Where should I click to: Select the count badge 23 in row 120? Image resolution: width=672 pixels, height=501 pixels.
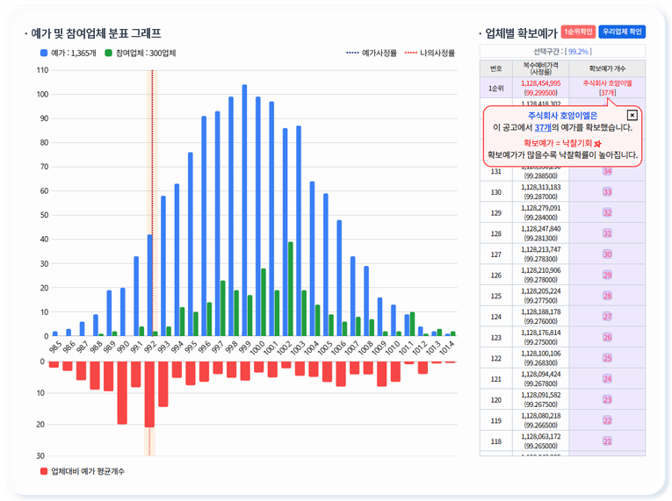(x=607, y=399)
